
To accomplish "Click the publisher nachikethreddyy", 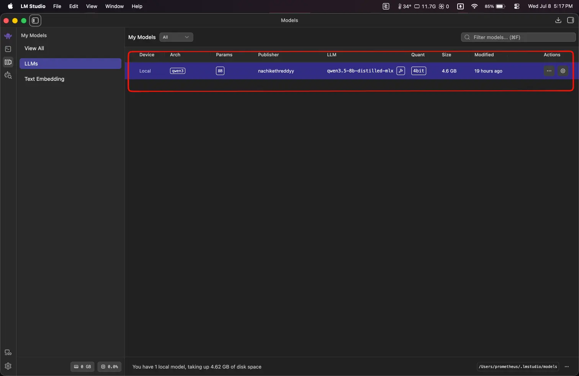I will pos(276,71).
